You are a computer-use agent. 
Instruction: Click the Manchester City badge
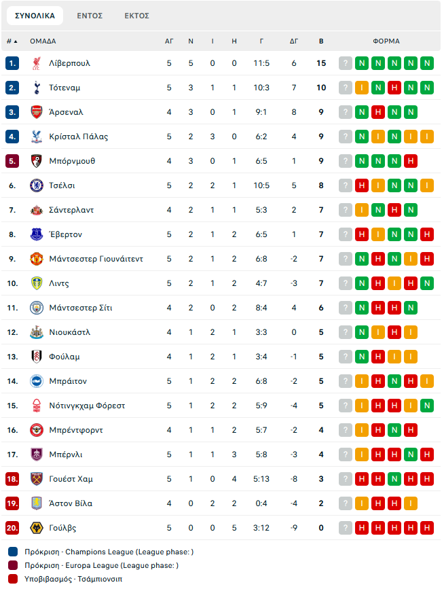37,308
